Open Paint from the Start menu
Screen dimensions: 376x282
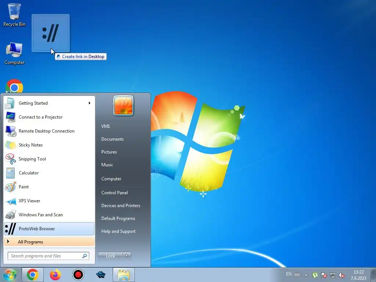click(x=49, y=187)
